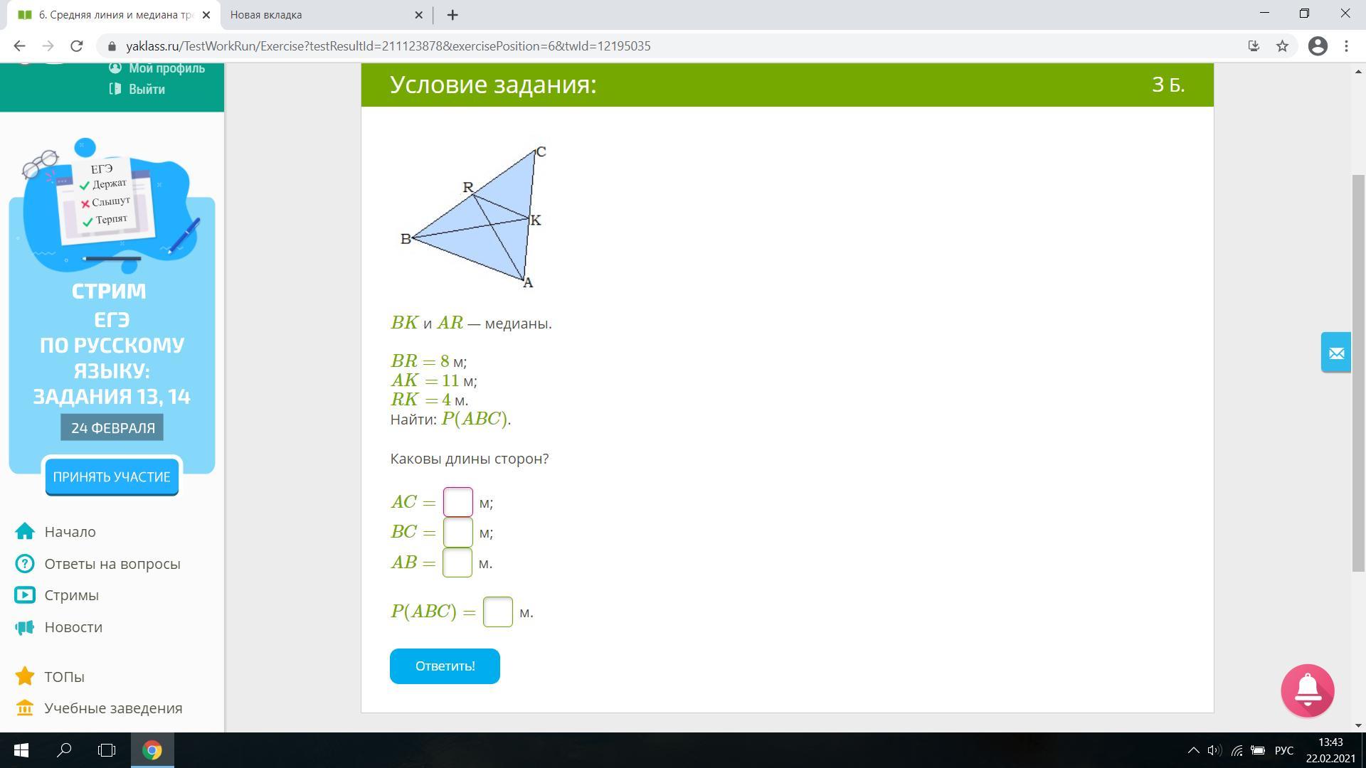The width and height of the screenshot is (1366, 768).
Task: Click the Начало home icon
Action: tap(25, 532)
